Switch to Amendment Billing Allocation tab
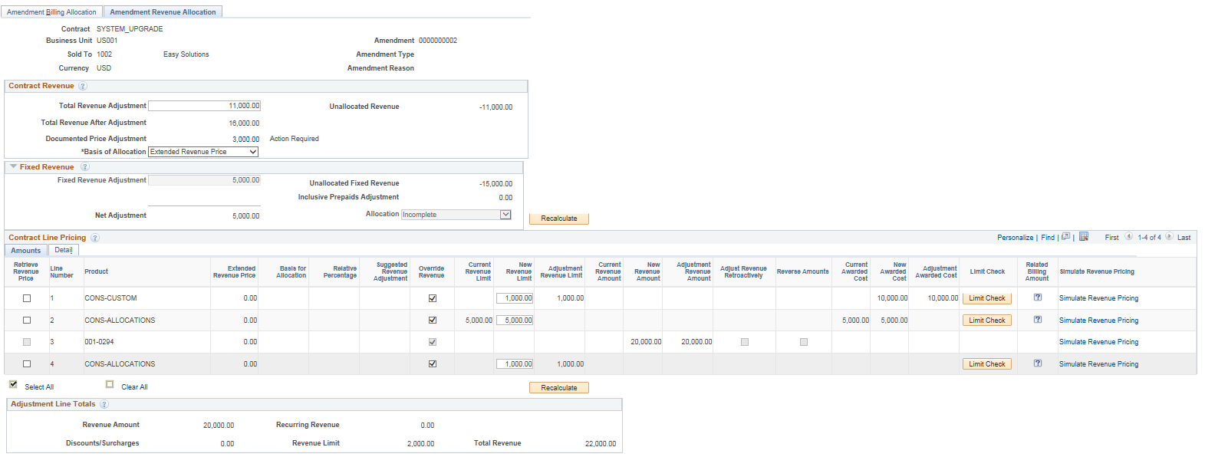 tap(51, 12)
